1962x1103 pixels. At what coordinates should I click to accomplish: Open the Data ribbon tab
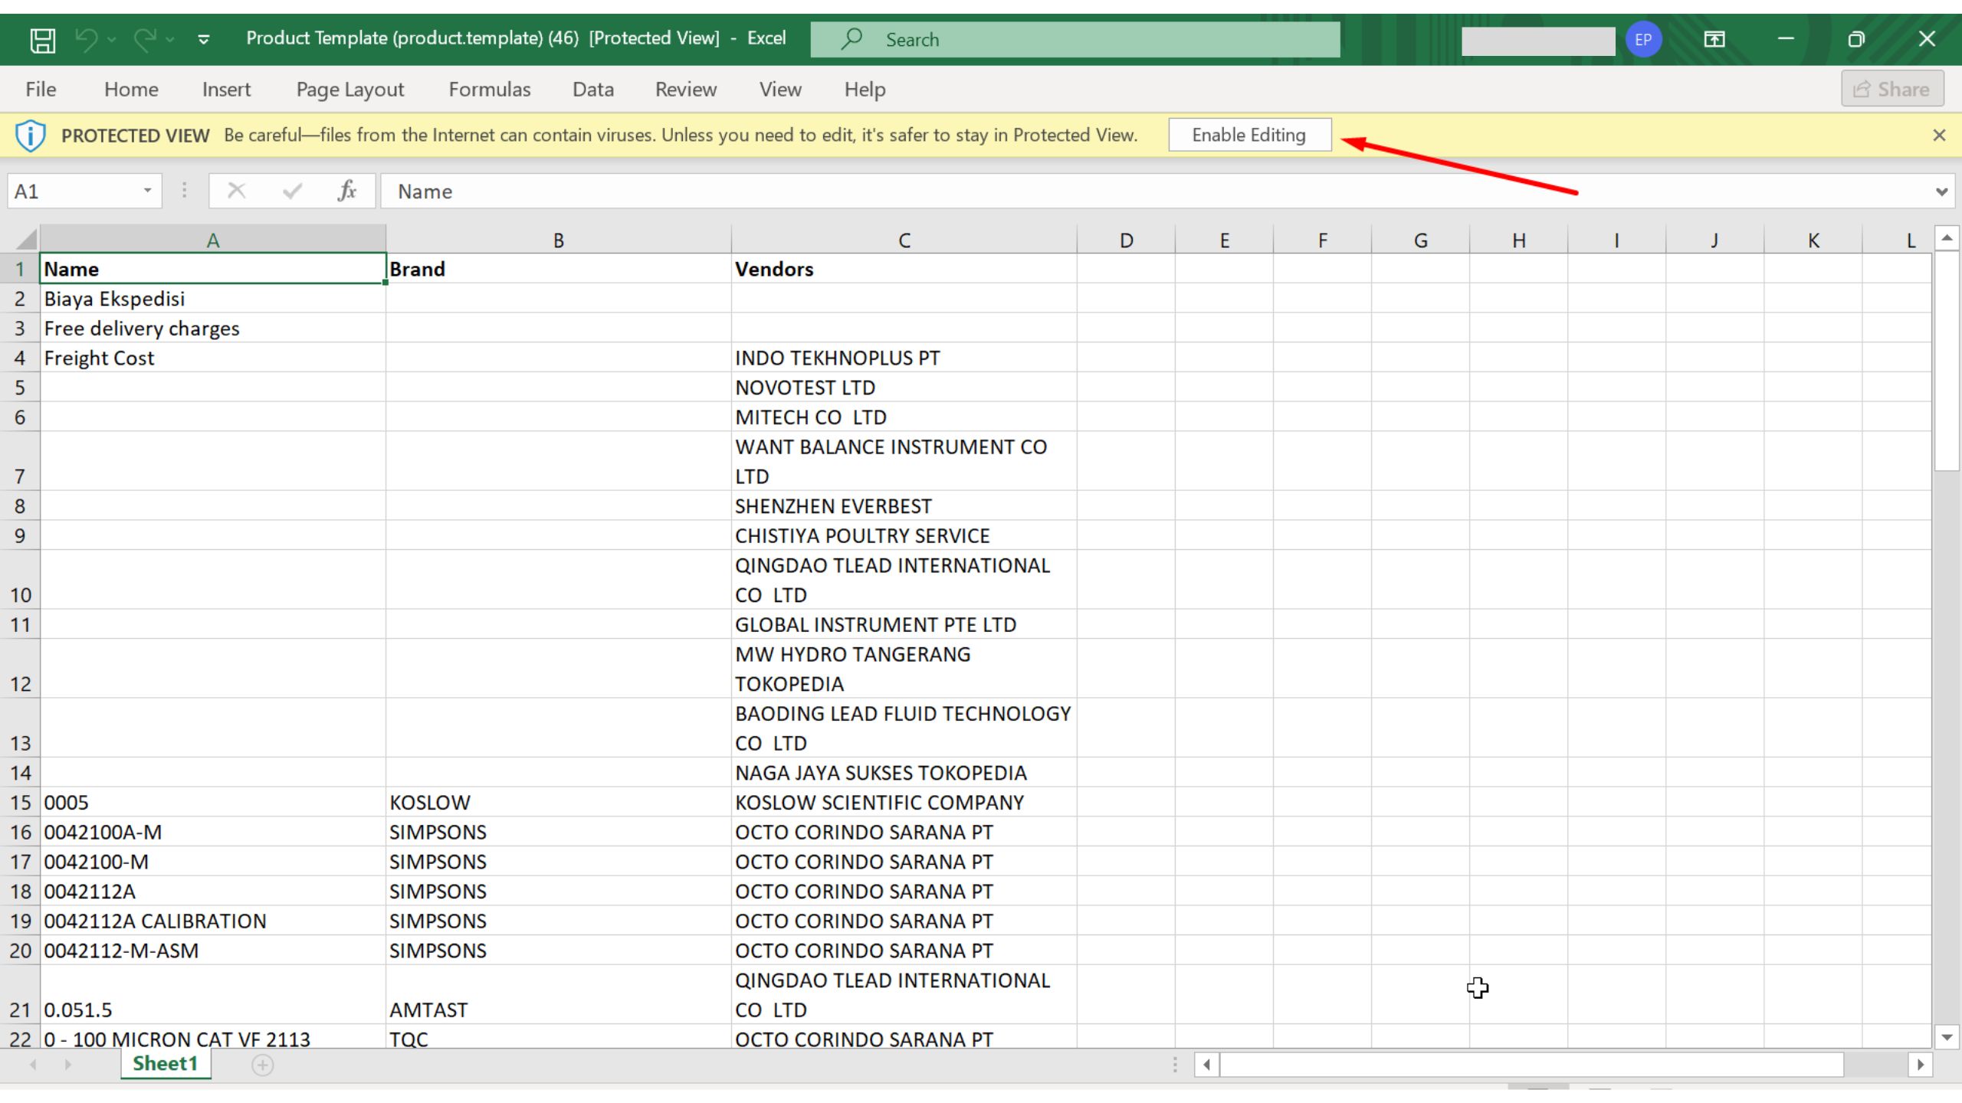(x=593, y=90)
